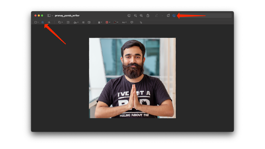Open the Adjust Color sliders tool
This screenshot has height=149, width=265.
coord(83,22)
